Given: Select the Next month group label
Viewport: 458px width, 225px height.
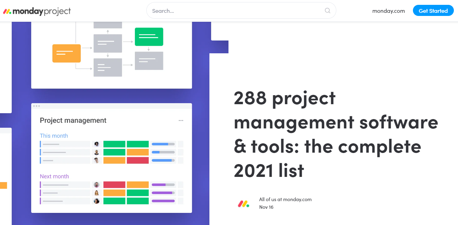Looking at the screenshot, I should (x=54, y=176).
